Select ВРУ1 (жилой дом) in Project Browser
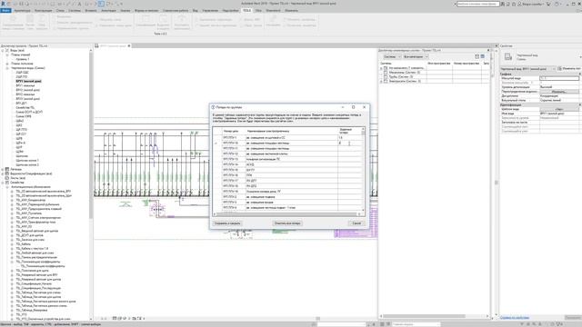This screenshot has width=582, height=327. 28,81
